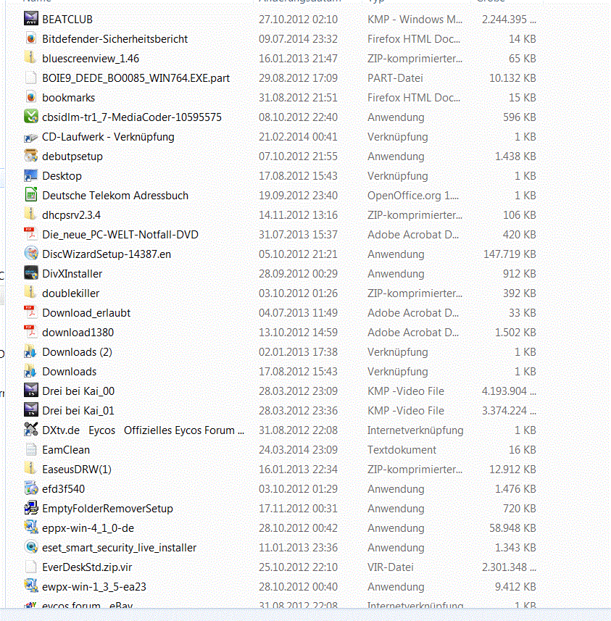611x621 pixels.
Task: Click the size 9.412 KB
Action: pyautogui.click(x=515, y=586)
